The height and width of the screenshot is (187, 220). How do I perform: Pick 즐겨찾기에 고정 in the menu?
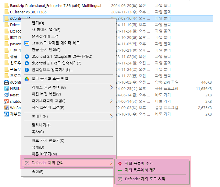pyautogui.click(x=45, y=36)
